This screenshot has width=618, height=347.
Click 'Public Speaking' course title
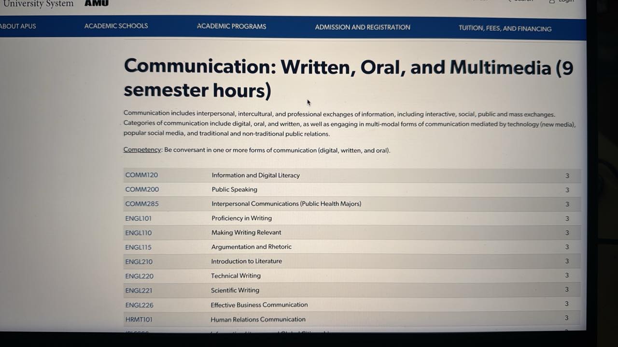click(x=234, y=189)
